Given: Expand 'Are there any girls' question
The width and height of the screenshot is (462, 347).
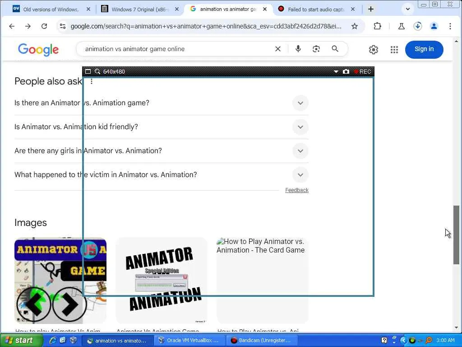Looking at the screenshot, I should [162, 151].
